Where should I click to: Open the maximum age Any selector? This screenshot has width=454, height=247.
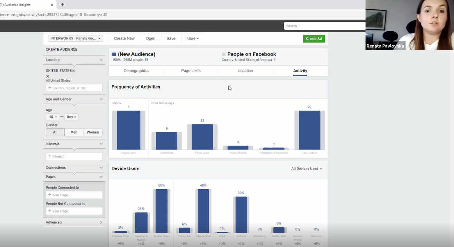pos(71,117)
